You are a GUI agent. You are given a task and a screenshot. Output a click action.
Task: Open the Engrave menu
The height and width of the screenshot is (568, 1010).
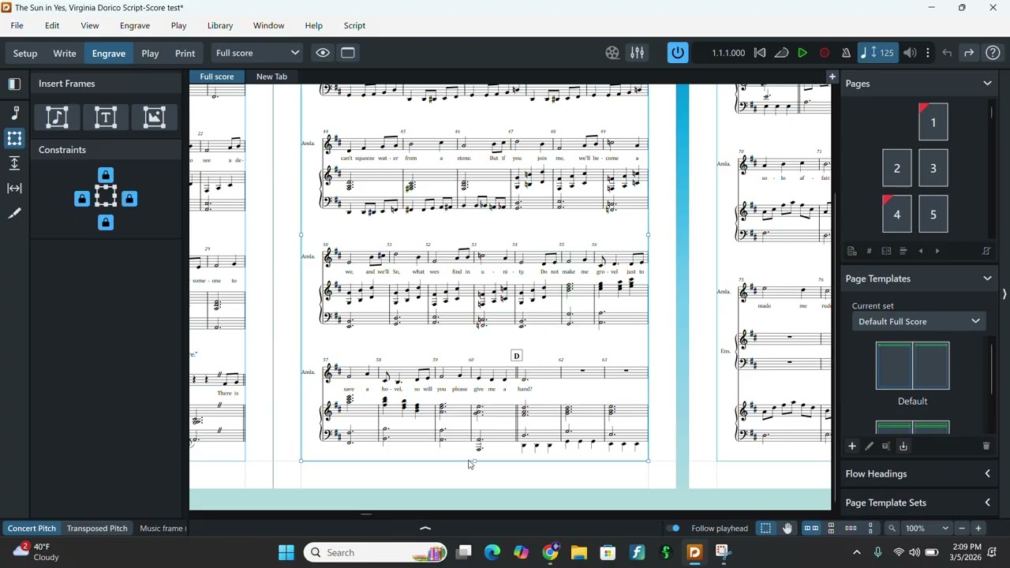[135, 25]
